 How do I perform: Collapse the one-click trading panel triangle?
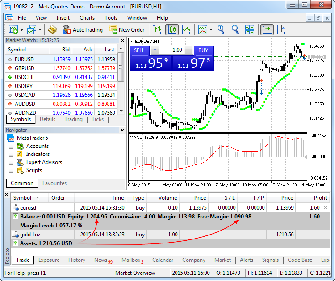[132, 42]
